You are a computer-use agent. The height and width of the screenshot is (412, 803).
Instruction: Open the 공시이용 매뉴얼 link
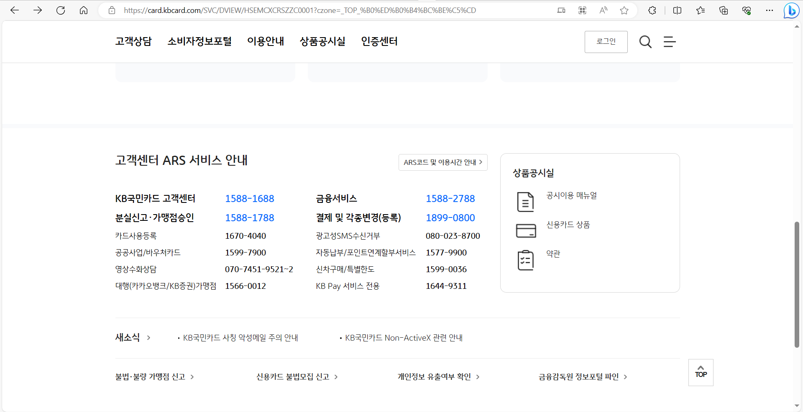point(572,195)
